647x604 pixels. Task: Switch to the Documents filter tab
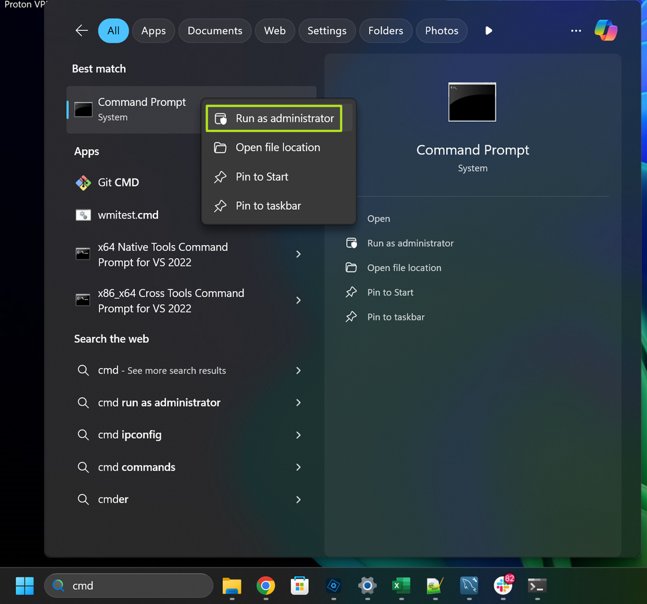214,30
